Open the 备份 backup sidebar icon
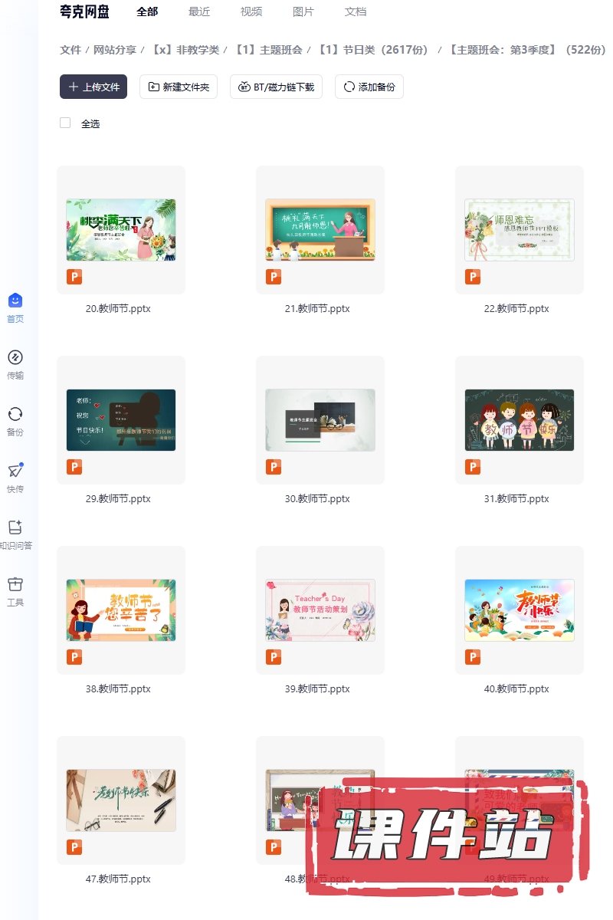The height and width of the screenshot is (920, 613). pyautogui.click(x=15, y=414)
